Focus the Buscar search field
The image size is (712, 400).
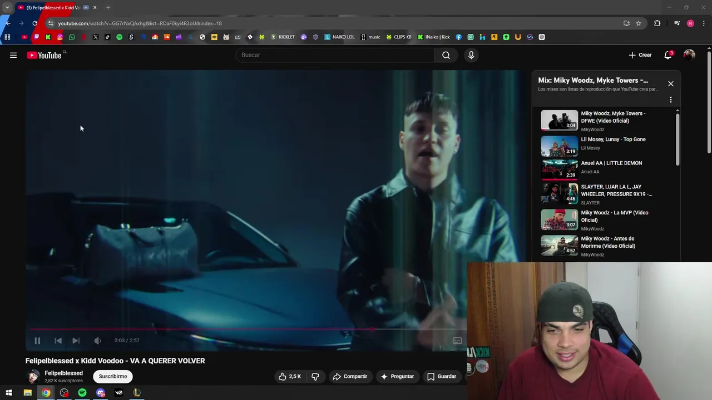335,55
